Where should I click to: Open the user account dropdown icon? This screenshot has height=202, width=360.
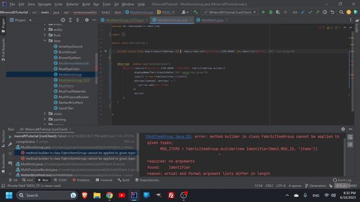coord(185,12)
